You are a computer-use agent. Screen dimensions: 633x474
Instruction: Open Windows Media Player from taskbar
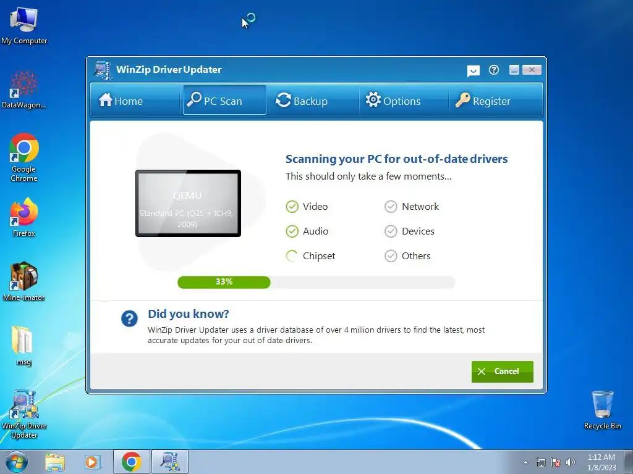(x=92, y=462)
